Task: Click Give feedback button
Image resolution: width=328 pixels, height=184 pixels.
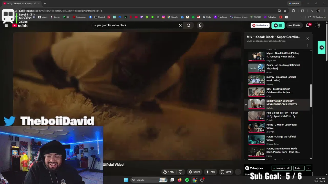Action: coord(260,25)
